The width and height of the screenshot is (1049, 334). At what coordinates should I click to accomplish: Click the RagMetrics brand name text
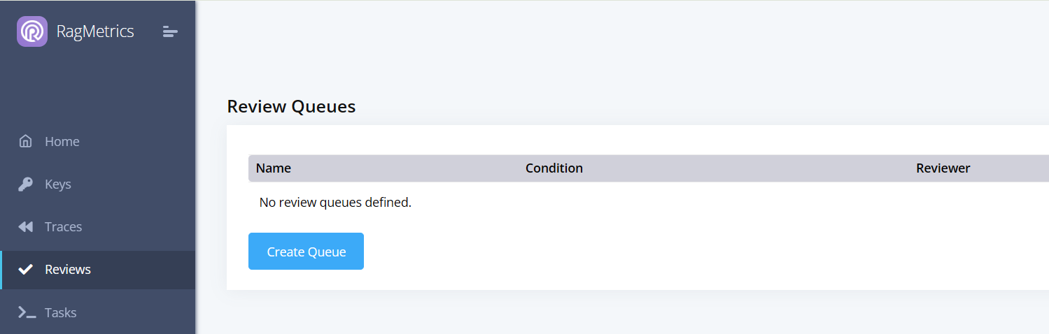tap(95, 31)
